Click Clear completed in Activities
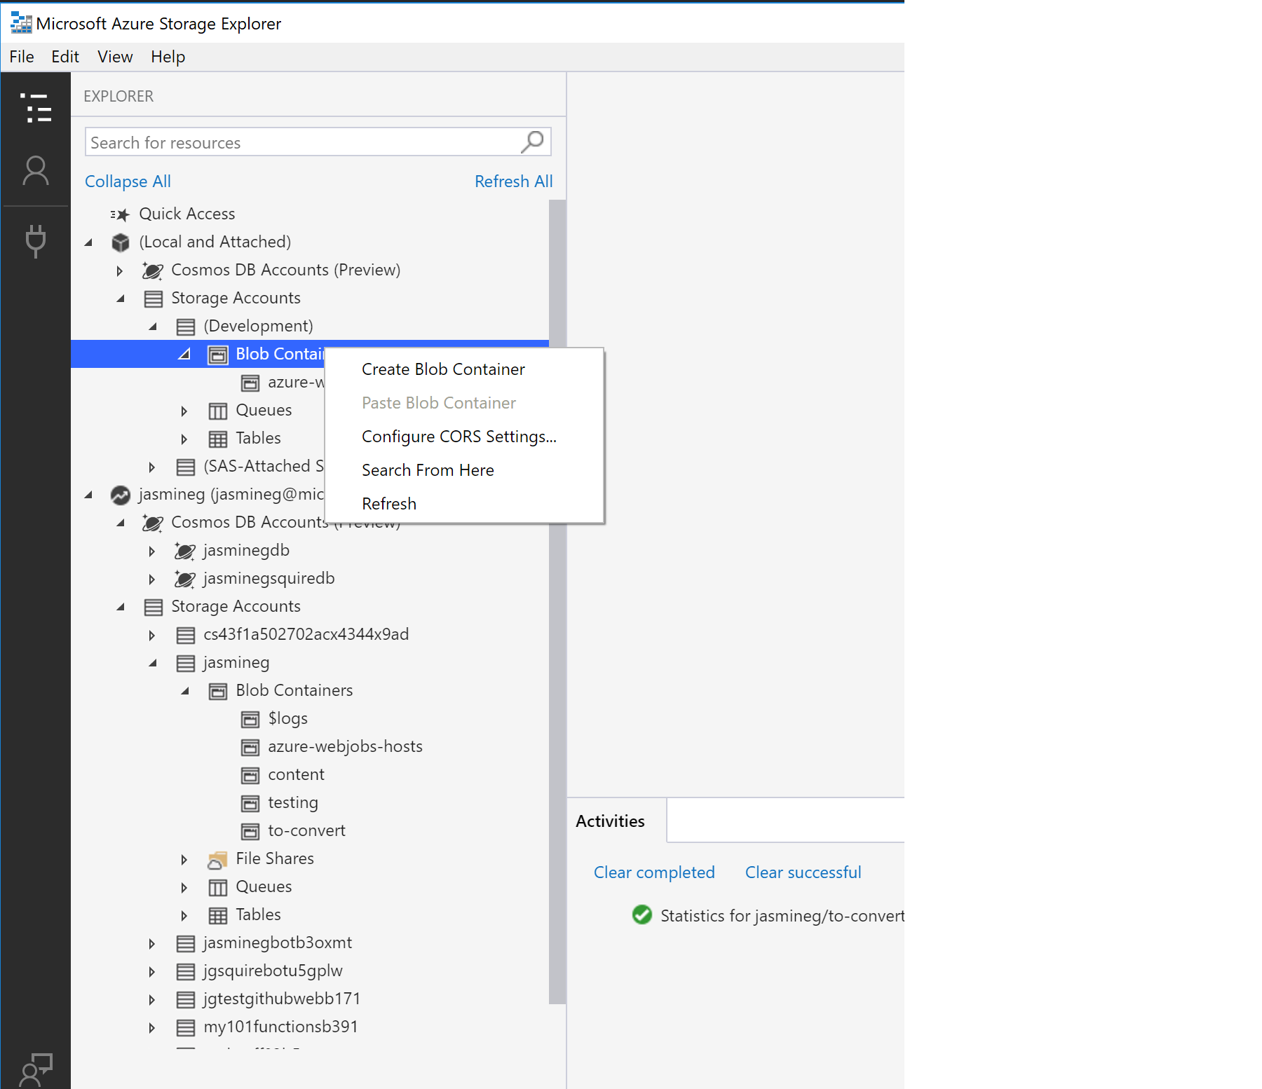Viewport: 1262px width, 1089px height. [654, 872]
